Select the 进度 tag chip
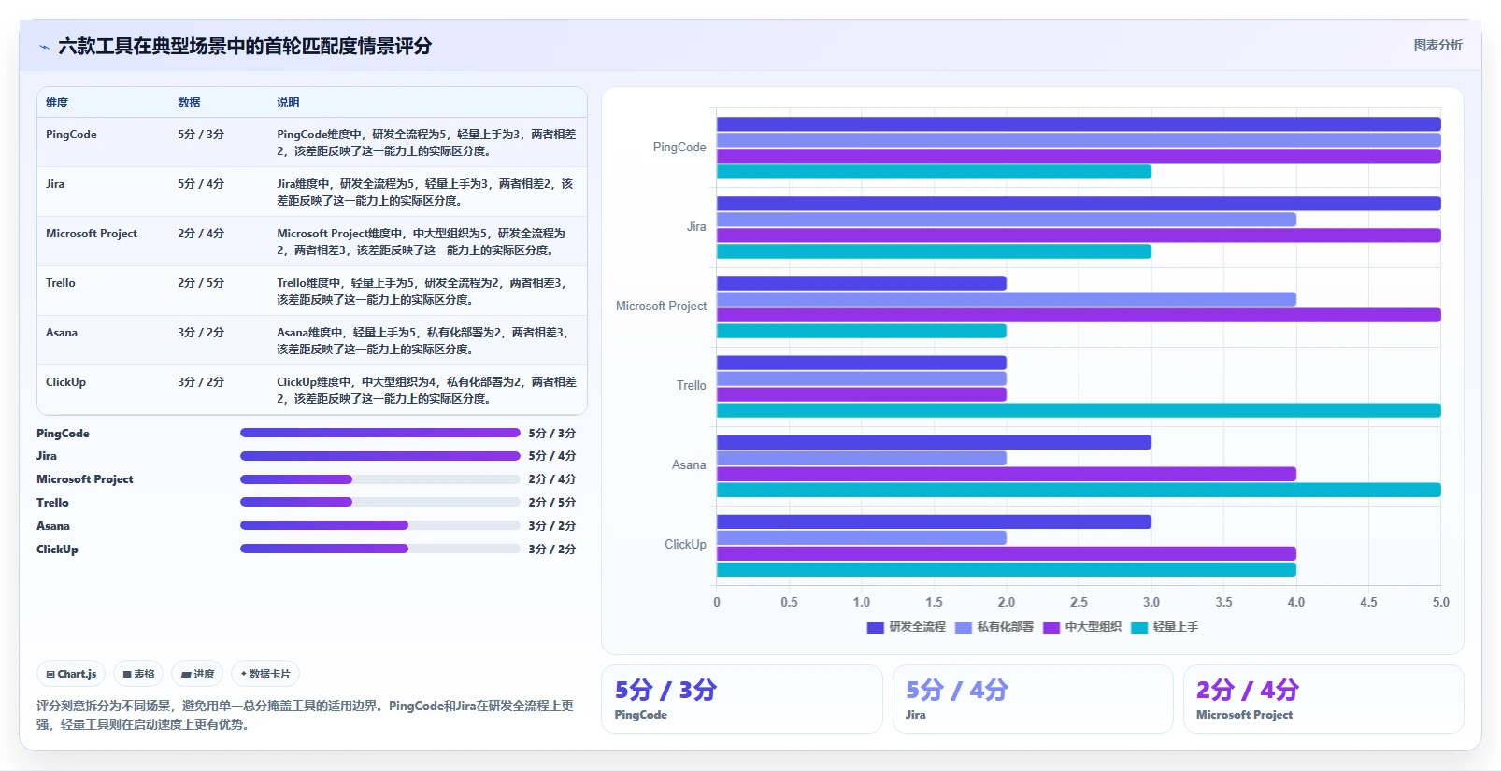 point(198,674)
